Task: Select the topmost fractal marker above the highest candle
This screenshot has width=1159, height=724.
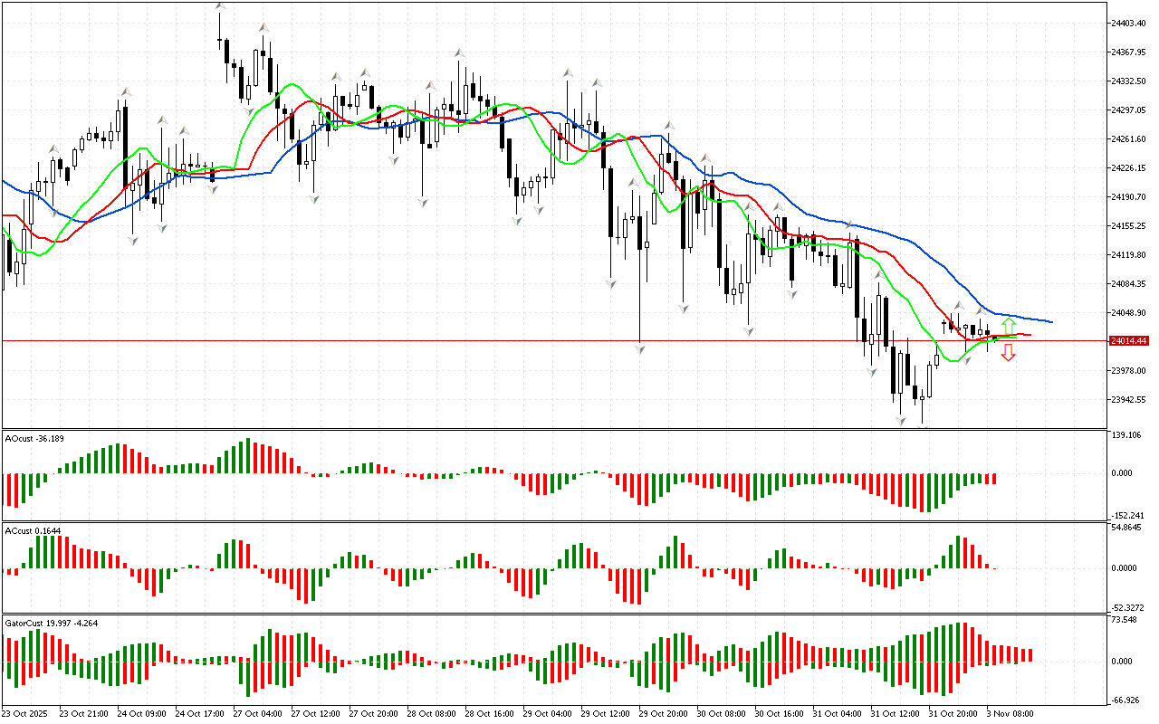Action: pyautogui.click(x=220, y=7)
